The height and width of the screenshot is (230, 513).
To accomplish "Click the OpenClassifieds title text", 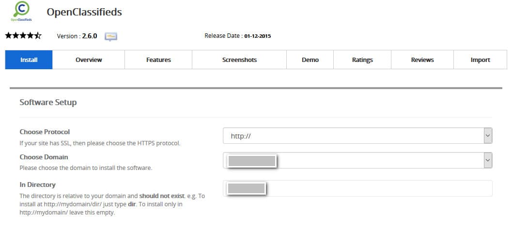I will coord(84,12).
